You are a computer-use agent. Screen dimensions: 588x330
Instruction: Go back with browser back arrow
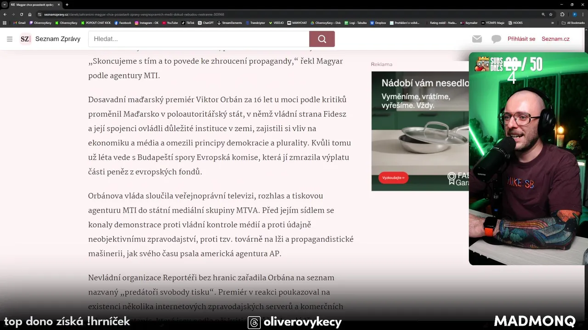[x=5, y=14]
